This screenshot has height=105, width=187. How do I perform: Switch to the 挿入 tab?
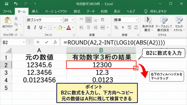35,11
